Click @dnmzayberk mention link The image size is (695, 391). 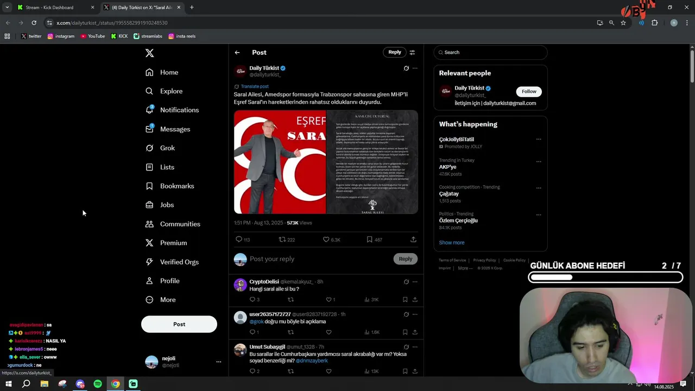point(312,361)
